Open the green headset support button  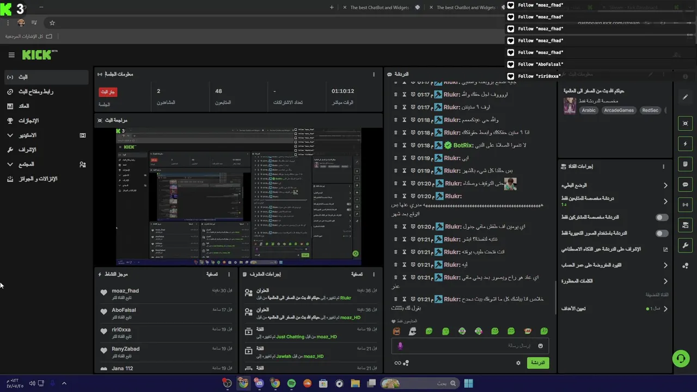(681, 358)
